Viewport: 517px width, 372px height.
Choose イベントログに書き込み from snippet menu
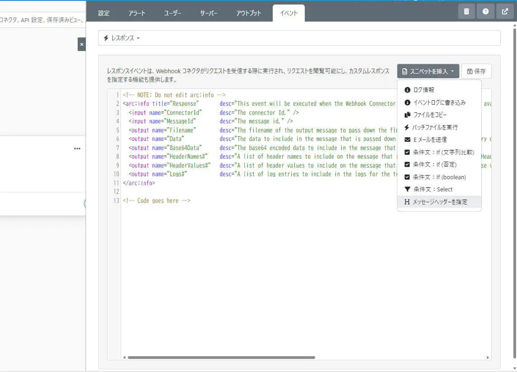439,102
